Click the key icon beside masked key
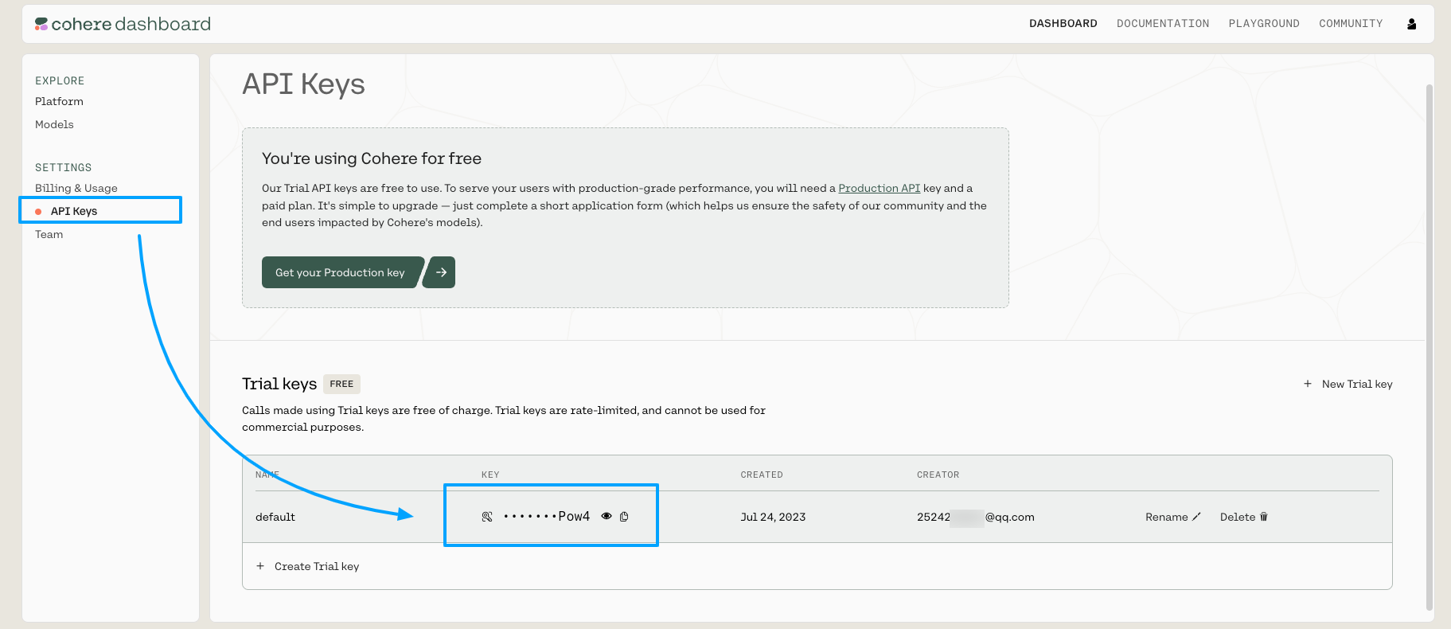 coord(487,517)
